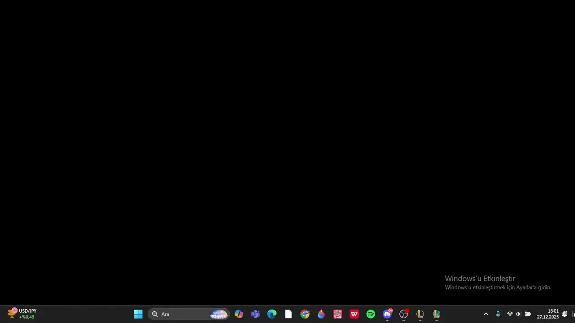The image size is (575, 323).
Task: Launch WPS Office from the taskbar
Action: pyautogui.click(x=354, y=314)
